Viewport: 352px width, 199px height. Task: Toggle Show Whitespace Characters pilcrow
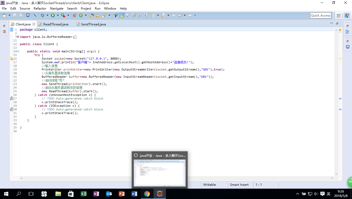[x=145, y=16]
